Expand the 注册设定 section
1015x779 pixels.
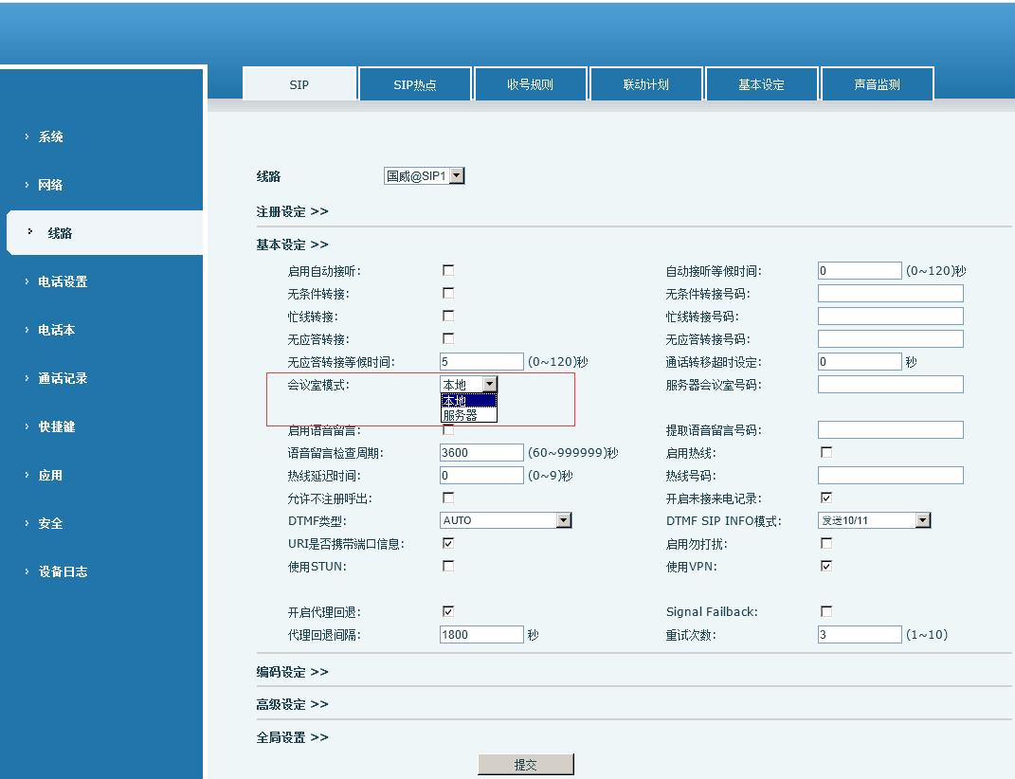[292, 211]
